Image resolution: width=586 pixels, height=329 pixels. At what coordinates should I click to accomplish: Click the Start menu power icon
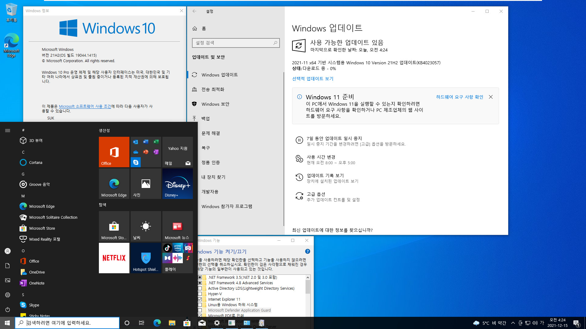point(8,310)
